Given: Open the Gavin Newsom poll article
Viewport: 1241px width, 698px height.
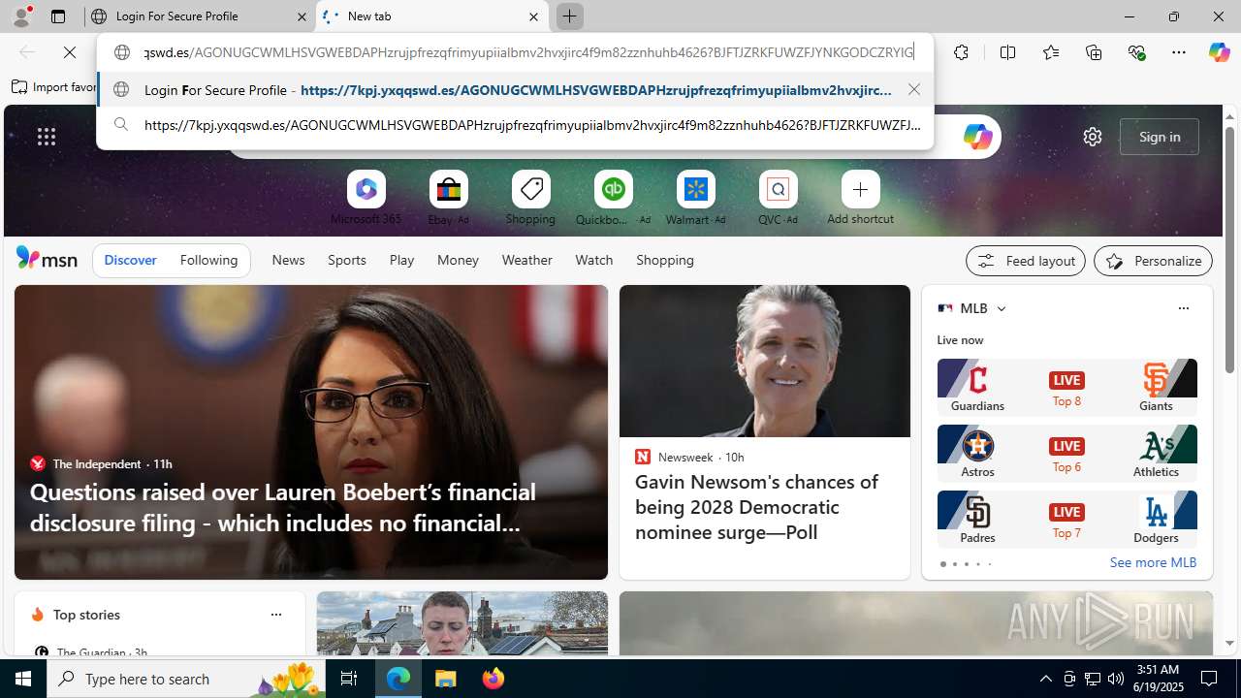Looking at the screenshot, I should pos(757,507).
